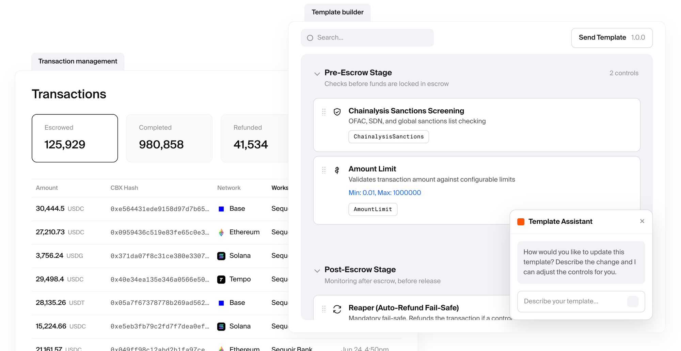Click the Amount Limit control title
Image resolution: width=681 pixels, height=351 pixels.
pyautogui.click(x=372, y=169)
